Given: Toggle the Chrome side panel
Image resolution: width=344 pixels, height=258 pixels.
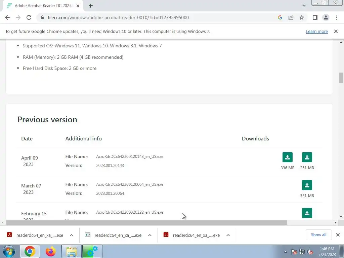Looking at the screenshot, I should 315,17.
